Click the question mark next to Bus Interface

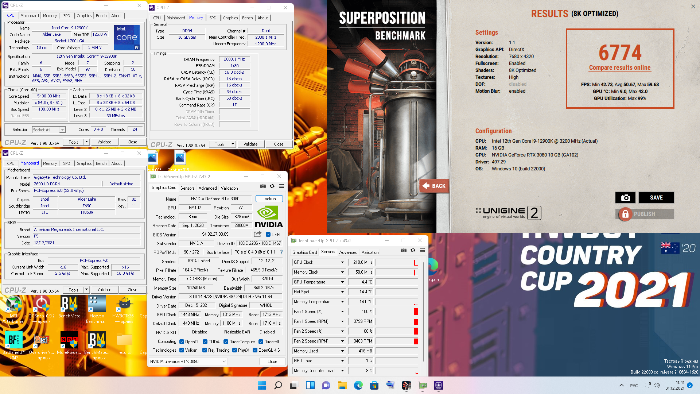281,252
